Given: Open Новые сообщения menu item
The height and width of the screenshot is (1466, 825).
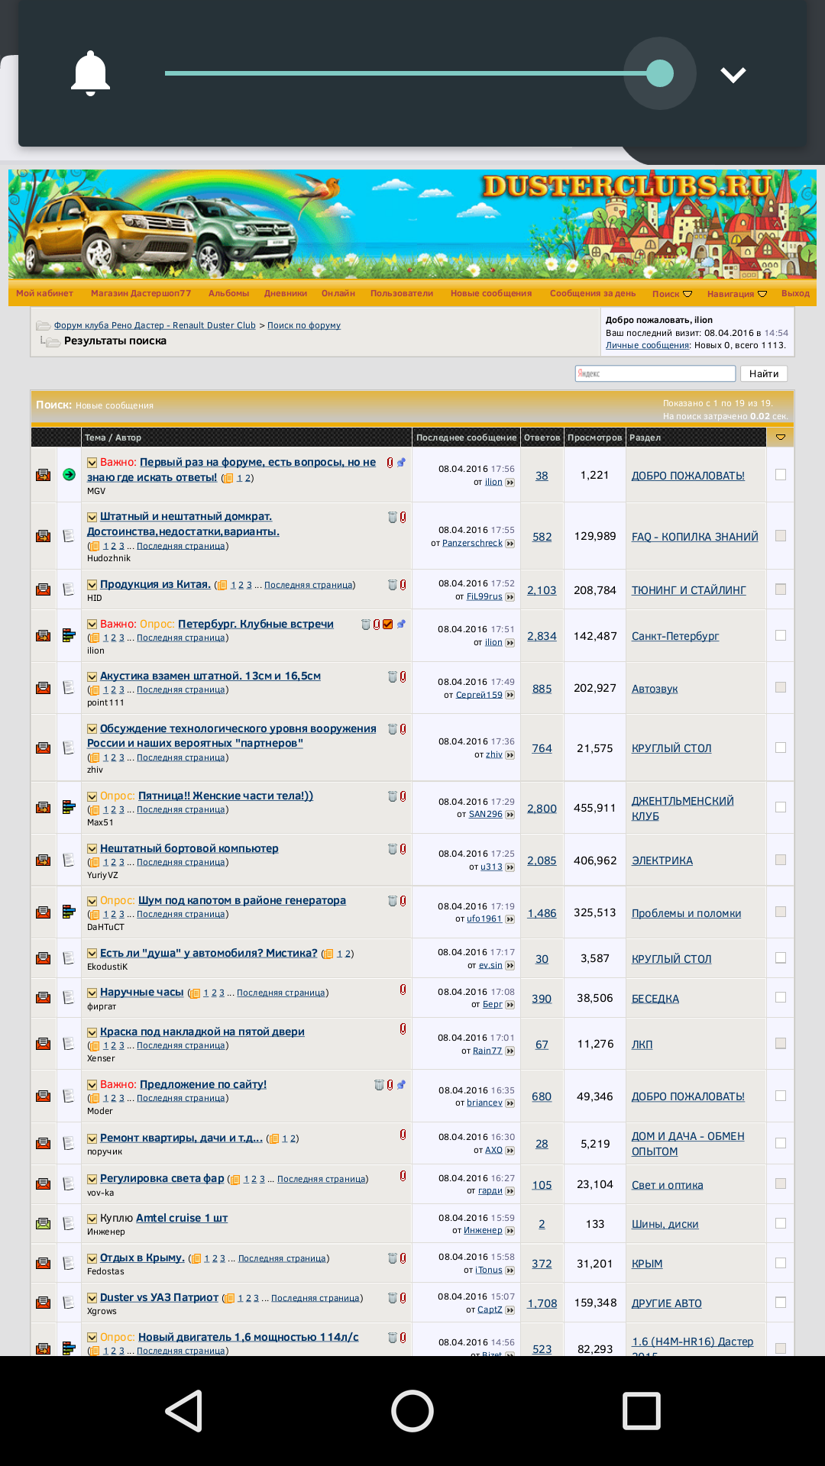Looking at the screenshot, I should coord(491,293).
